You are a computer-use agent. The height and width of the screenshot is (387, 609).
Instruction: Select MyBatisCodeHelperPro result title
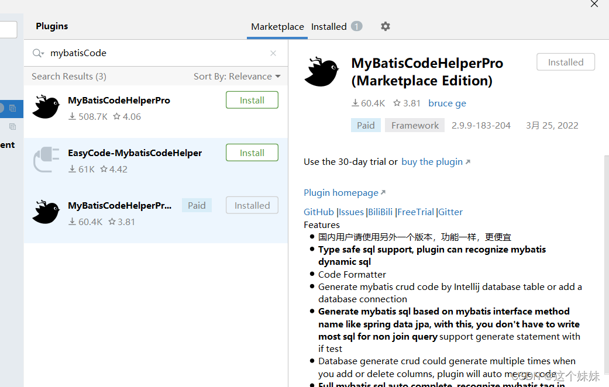pyautogui.click(x=119, y=100)
